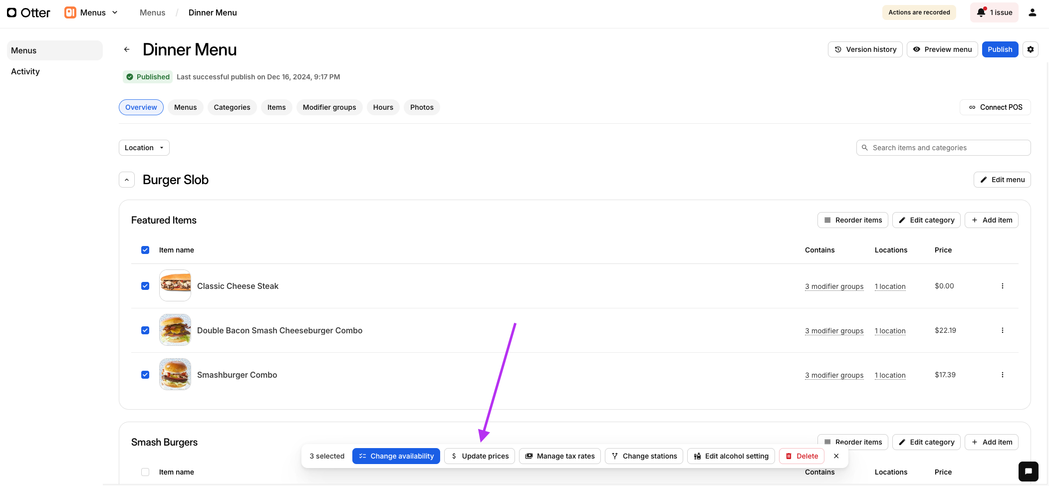Image resolution: width=1049 pixels, height=486 pixels.
Task: Open menu settings gear icon
Action: (x=1031, y=49)
